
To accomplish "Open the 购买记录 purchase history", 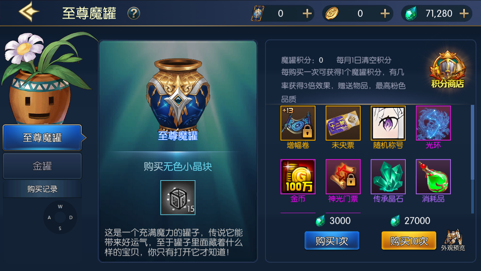I will [42, 189].
